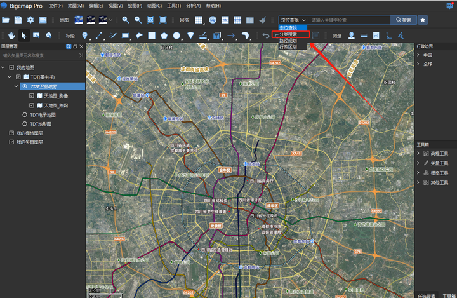Expand the 高程工具 toolbox group
457x298 pixels.
point(418,153)
